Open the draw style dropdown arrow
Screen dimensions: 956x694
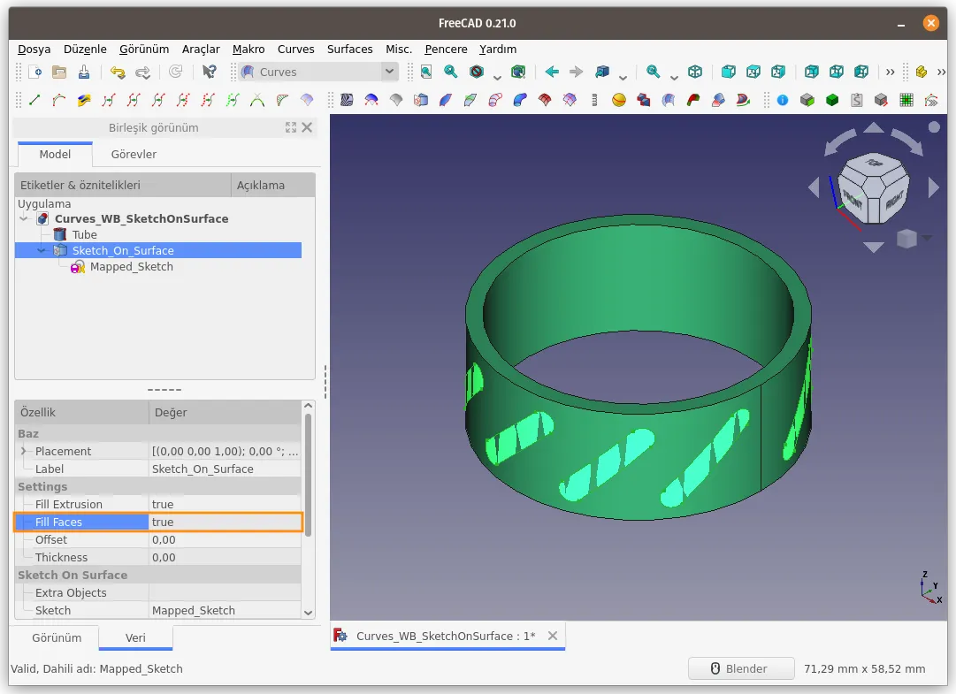[497, 77]
